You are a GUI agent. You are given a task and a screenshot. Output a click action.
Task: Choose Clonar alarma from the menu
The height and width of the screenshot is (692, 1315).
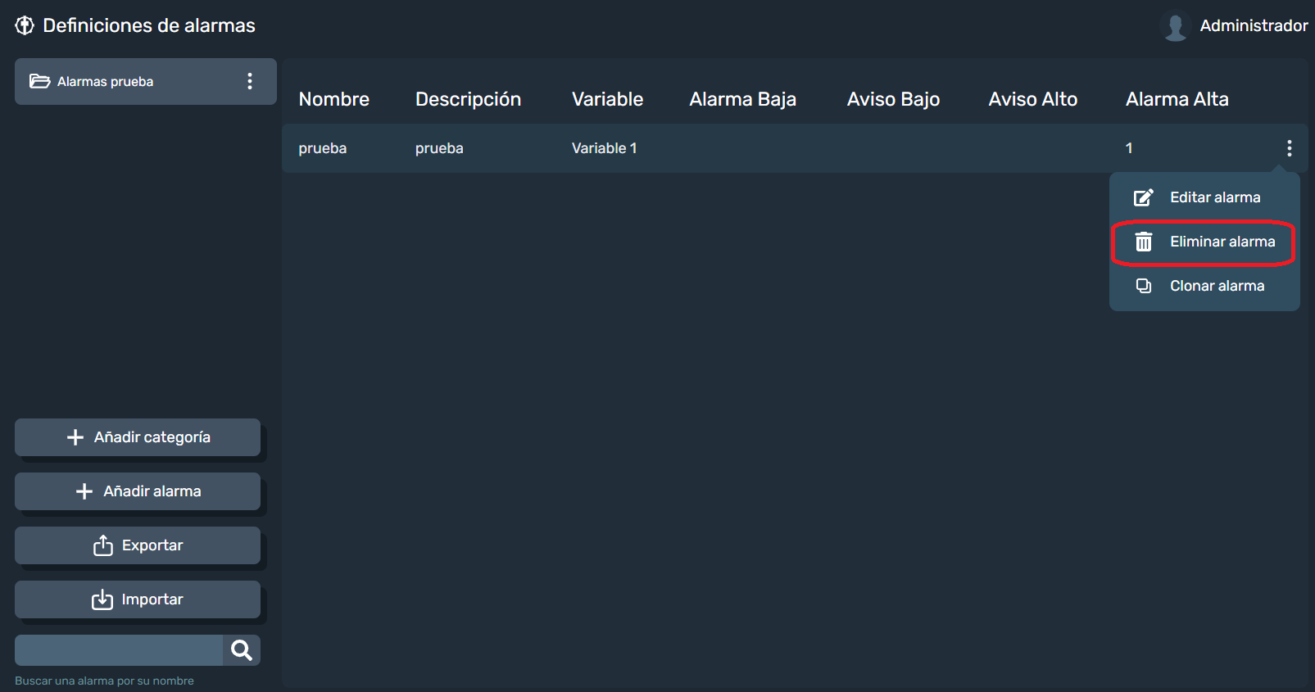[1204, 286]
